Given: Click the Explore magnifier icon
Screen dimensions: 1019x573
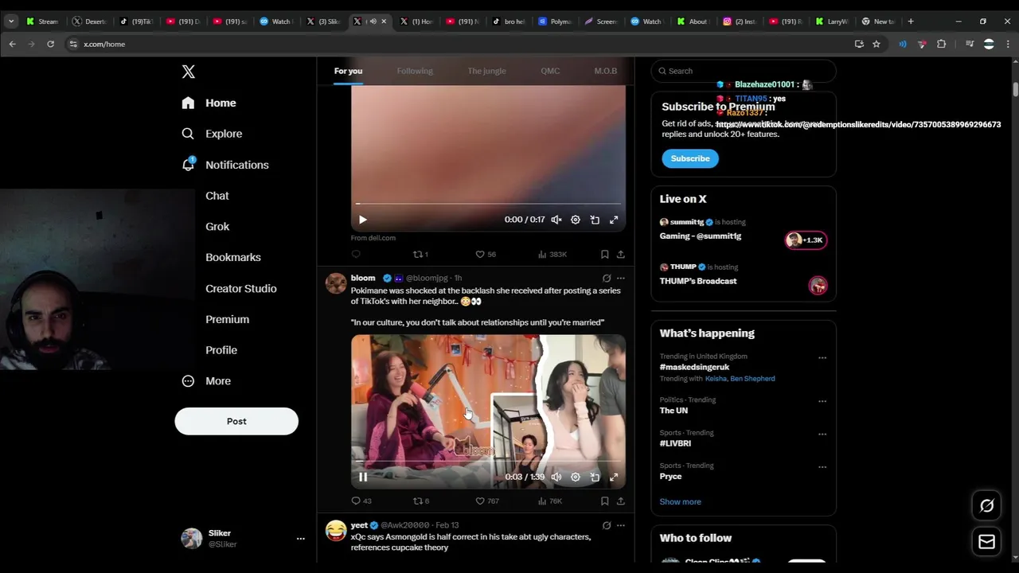Looking at the screenshot, I should pos(188,134).
